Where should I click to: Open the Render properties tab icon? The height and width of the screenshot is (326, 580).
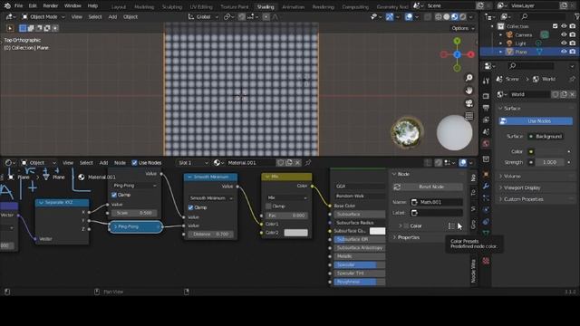486,96
